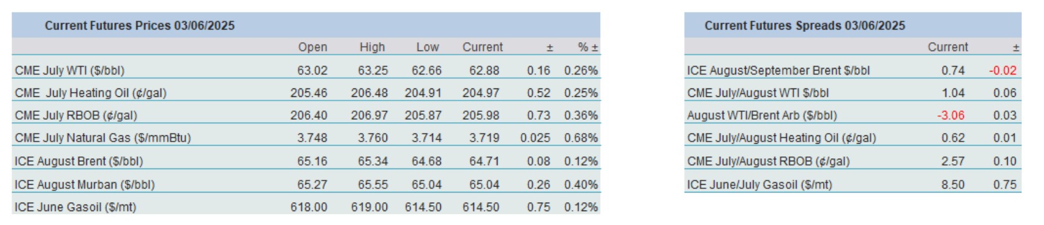Click the Current Futures Prices table title
Image resolution: width=1044 pixels, height=225 pixels.
(139, 26)
